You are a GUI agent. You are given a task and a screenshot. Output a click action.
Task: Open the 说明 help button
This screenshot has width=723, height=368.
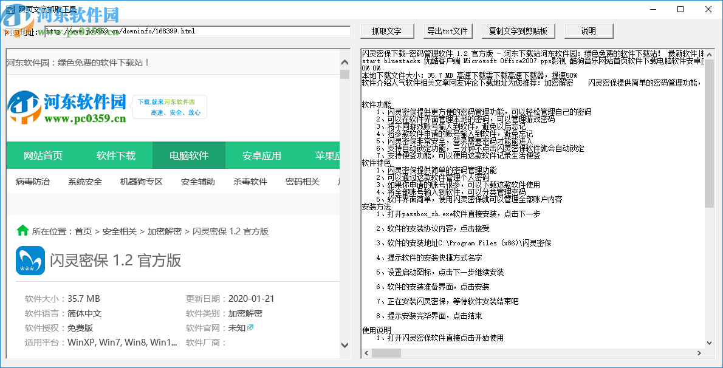click(x=589, y=30)
